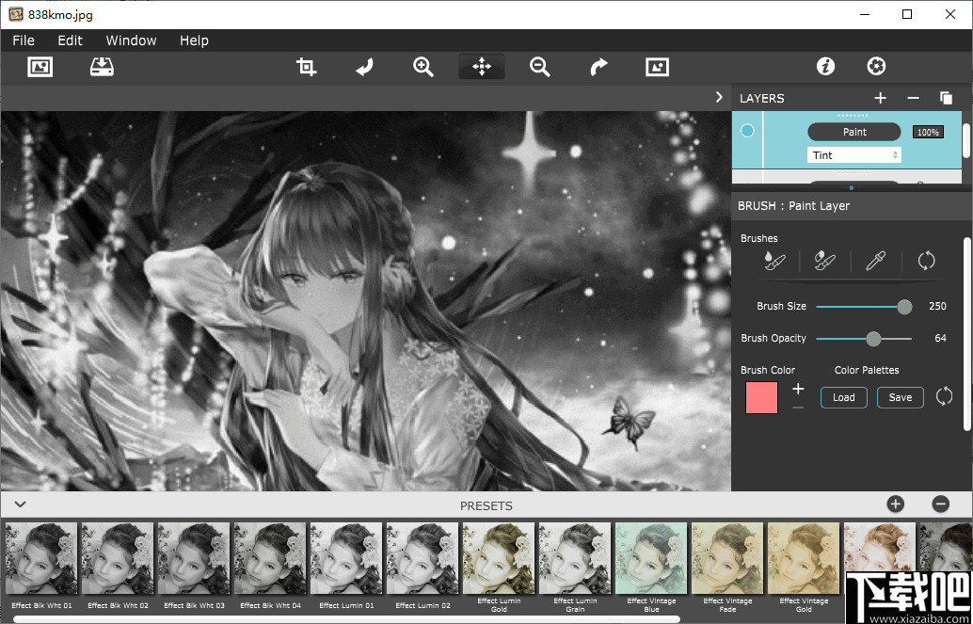Click the zoom out magnifier
This screenshot has height=624, width=973.
[x=540, y=67]
